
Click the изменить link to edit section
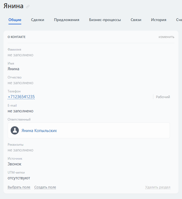click(x=166, y=37)
